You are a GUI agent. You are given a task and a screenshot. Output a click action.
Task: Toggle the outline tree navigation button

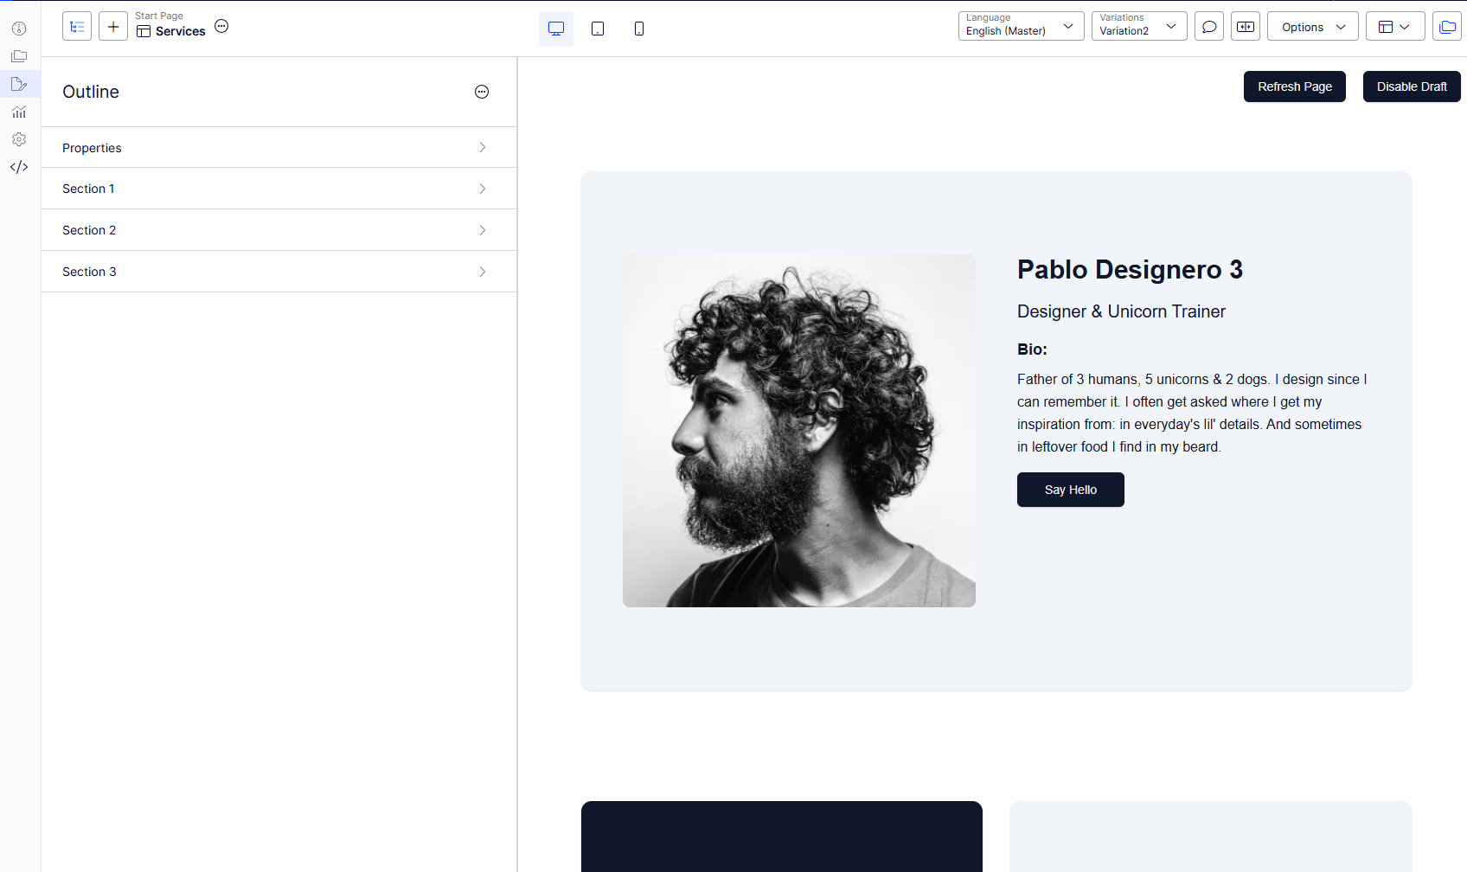pyautogui.click(x=77, y=27)
